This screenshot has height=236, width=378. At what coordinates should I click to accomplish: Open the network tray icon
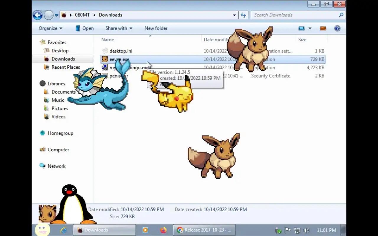[297, 230]
